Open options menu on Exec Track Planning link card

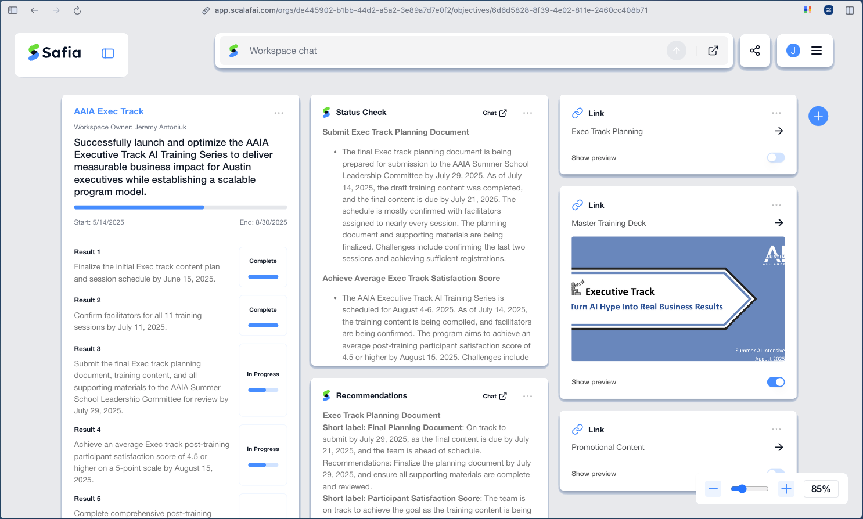[x=776, y=113]
